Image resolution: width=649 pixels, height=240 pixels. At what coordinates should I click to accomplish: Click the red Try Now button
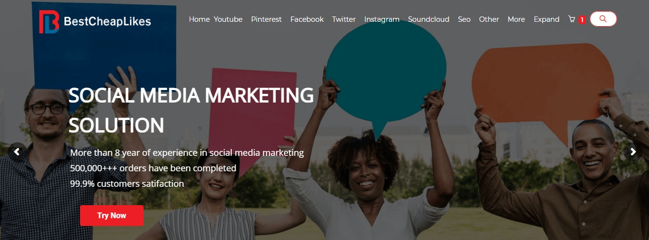coord(112,215)
